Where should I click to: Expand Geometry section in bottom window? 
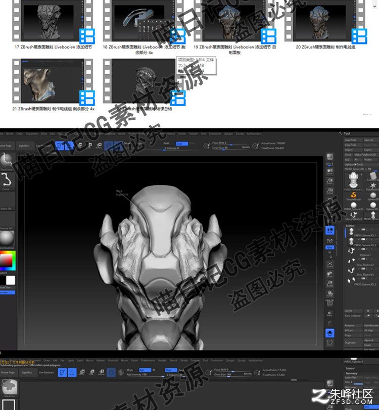(351, 373)
